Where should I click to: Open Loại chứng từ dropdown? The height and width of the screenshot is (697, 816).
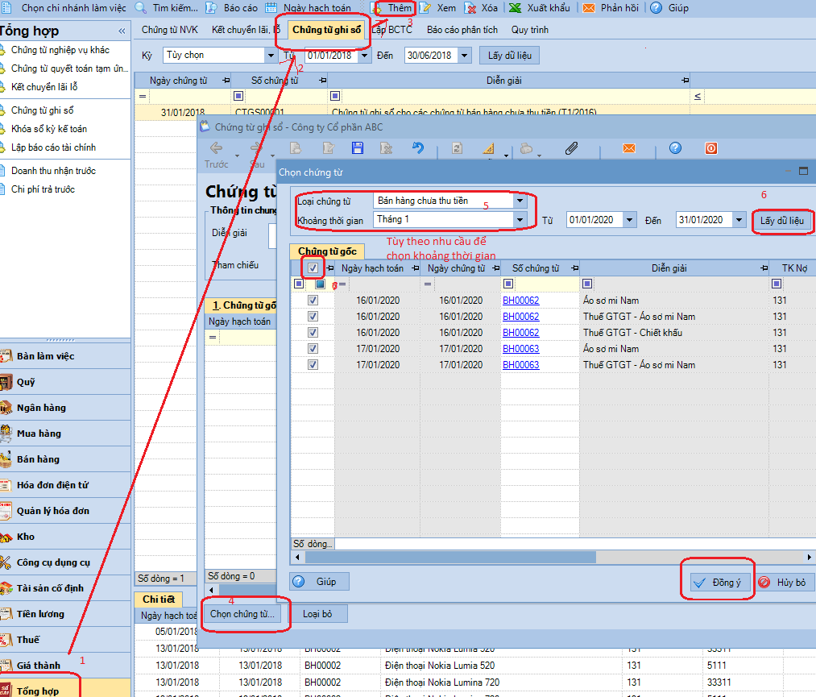tap(520, 201)
